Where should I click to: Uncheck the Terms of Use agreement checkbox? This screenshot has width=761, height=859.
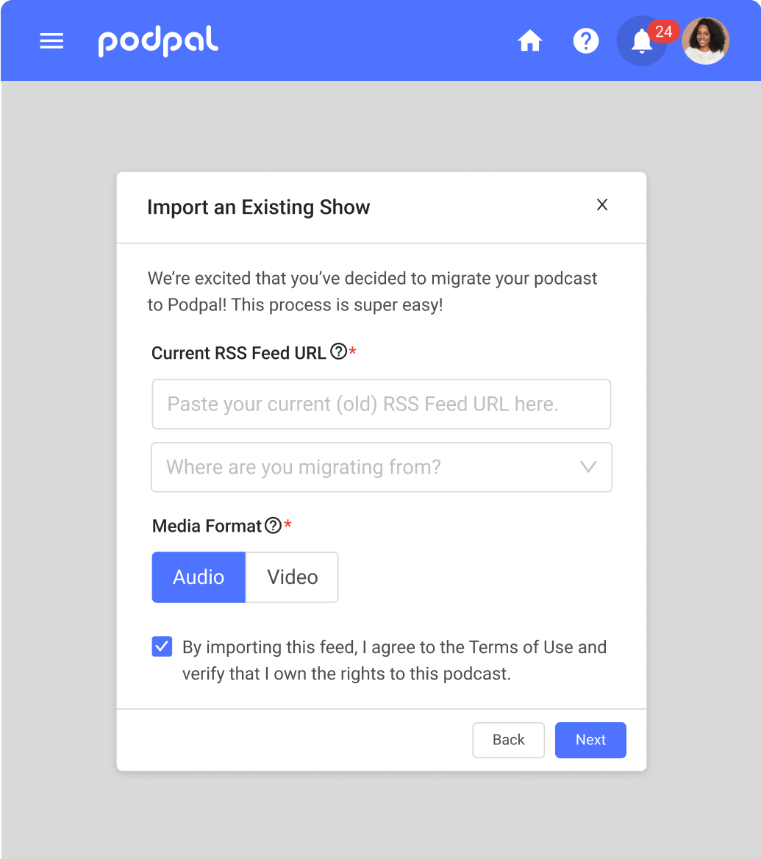[x=162, y=646]
